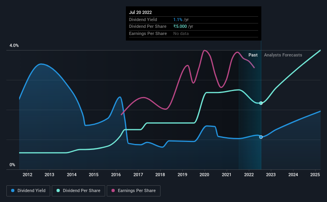
Task: Click the 2012 x-axis label
Action: pos(27,175)
